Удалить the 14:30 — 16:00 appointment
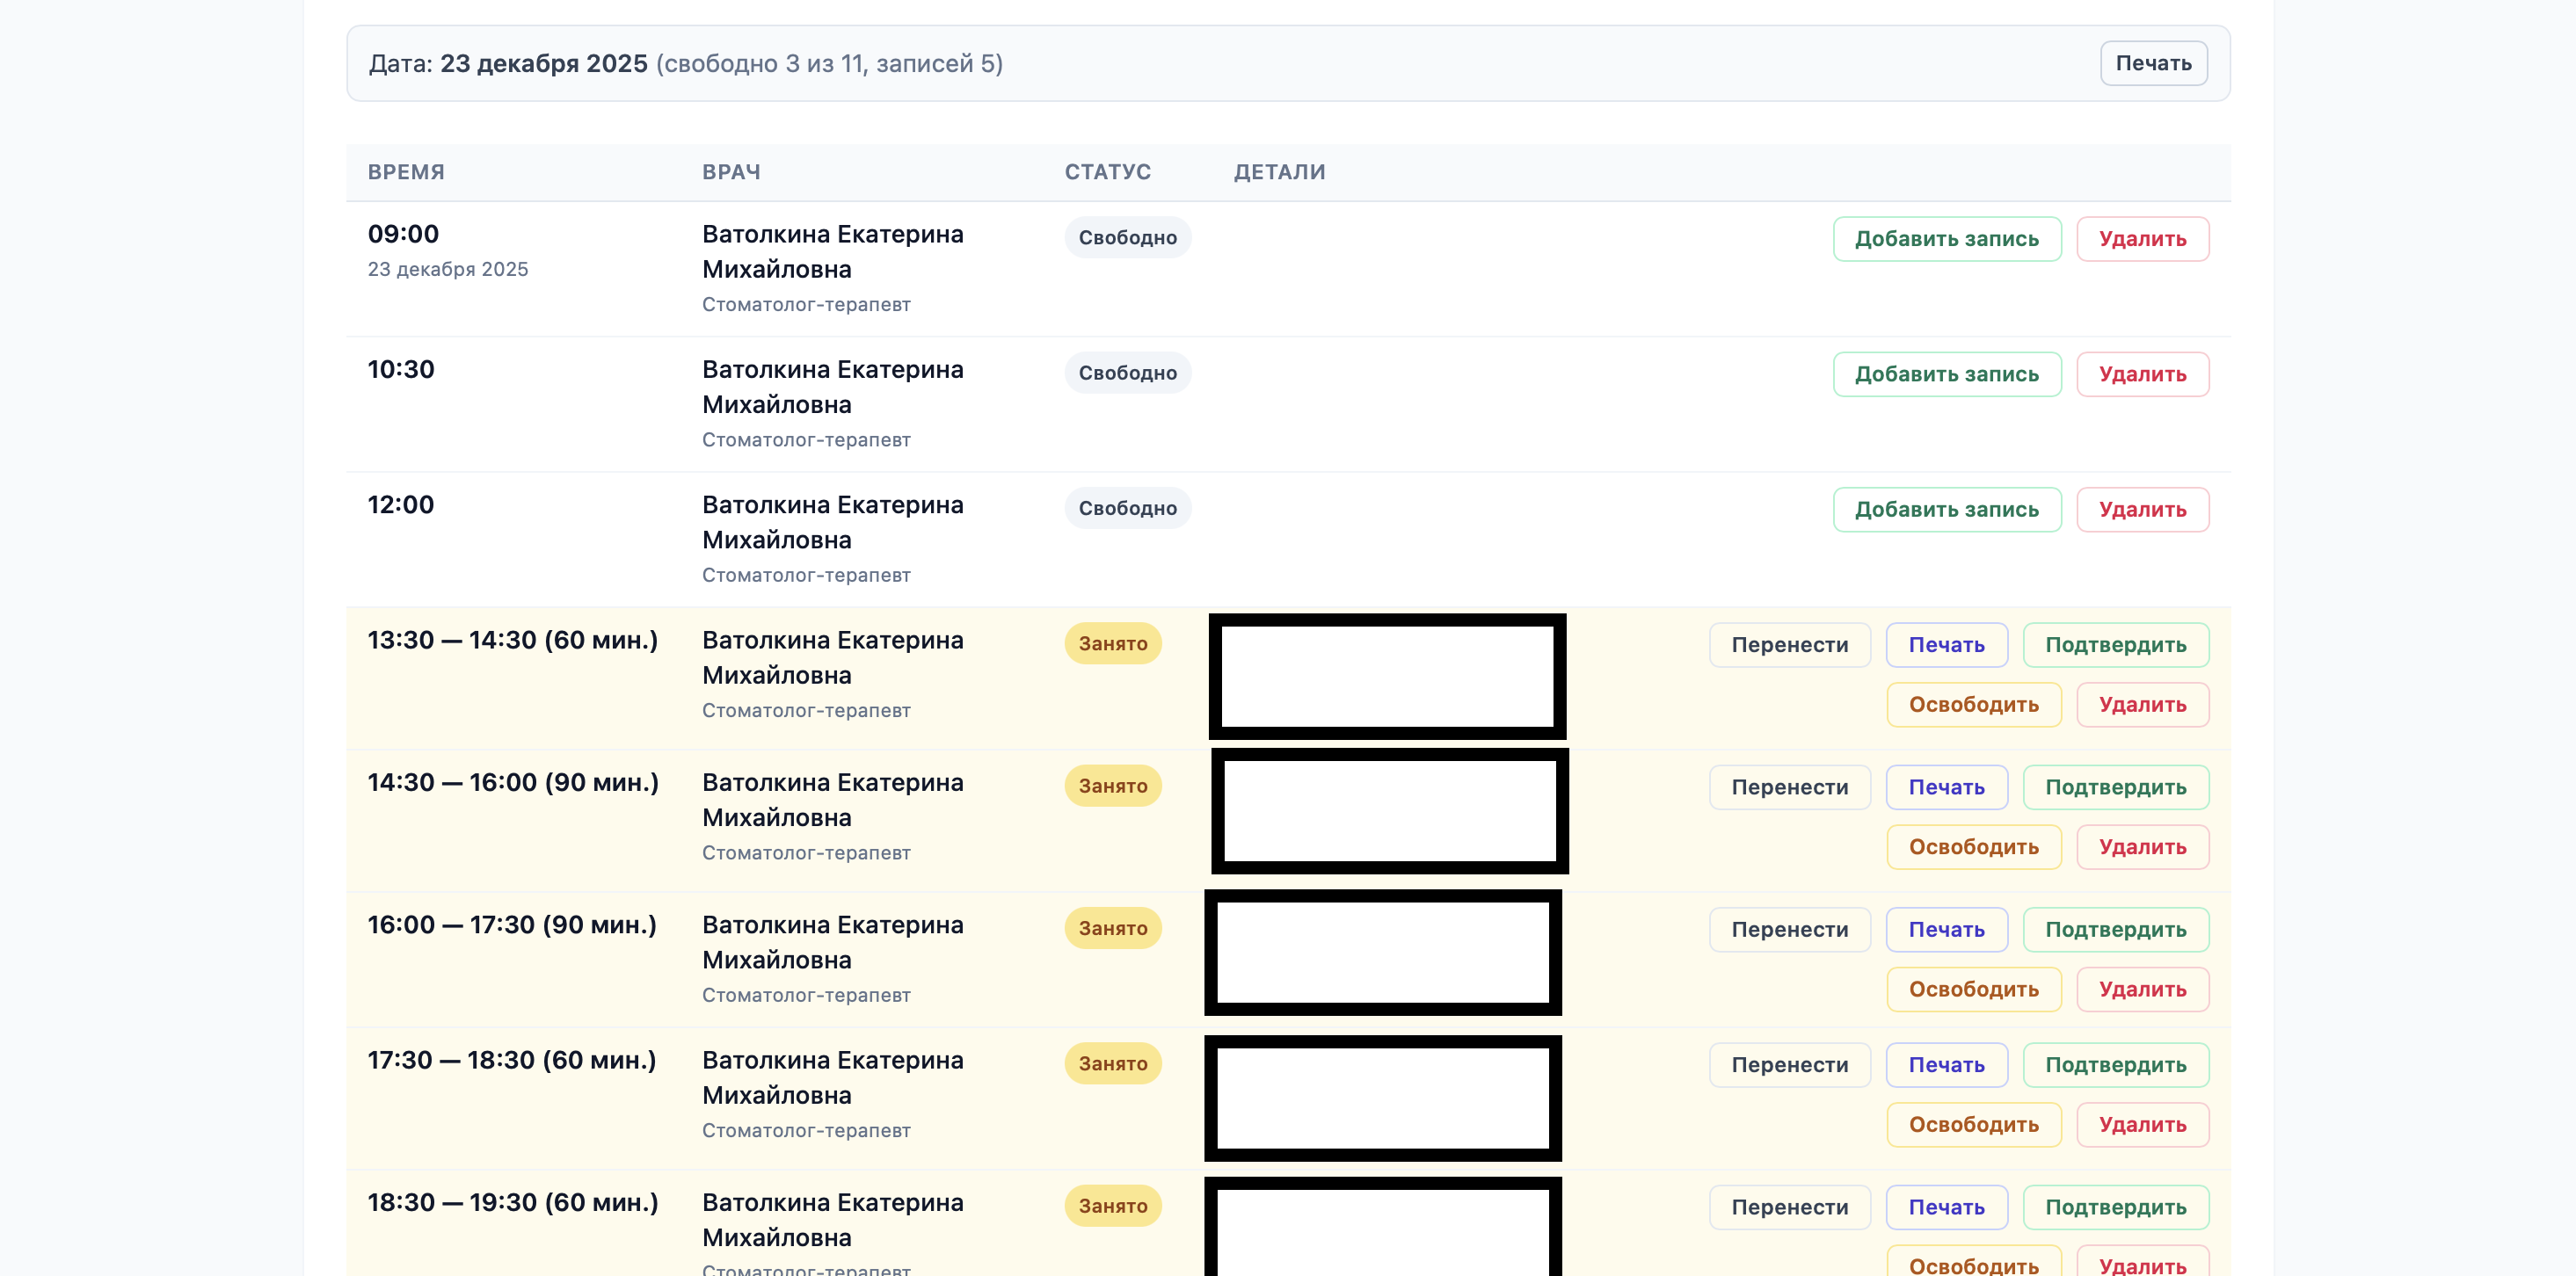2576x1276 pixels. [2142, 846]
